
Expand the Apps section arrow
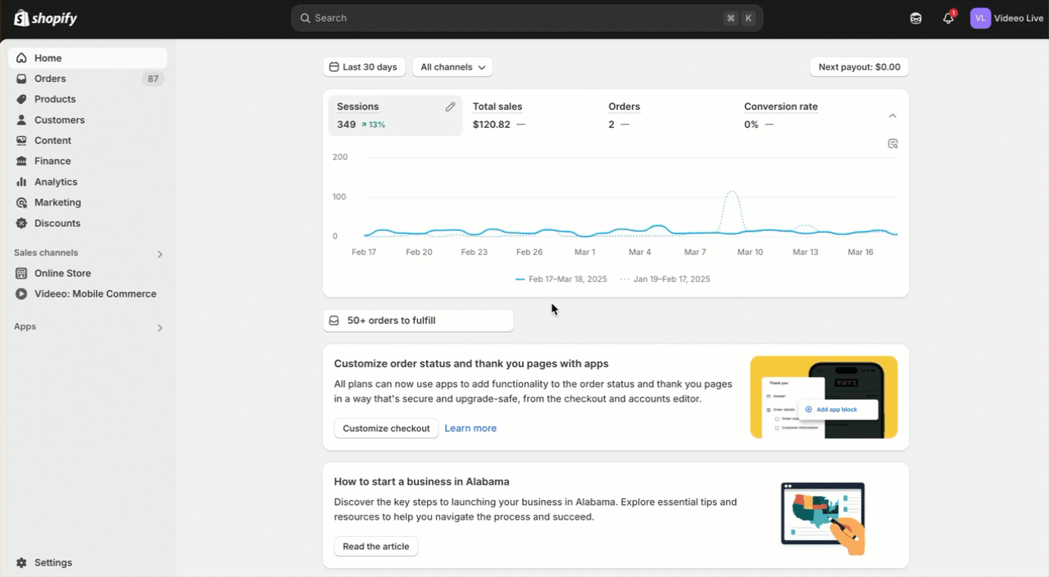[x=160, y=328]
